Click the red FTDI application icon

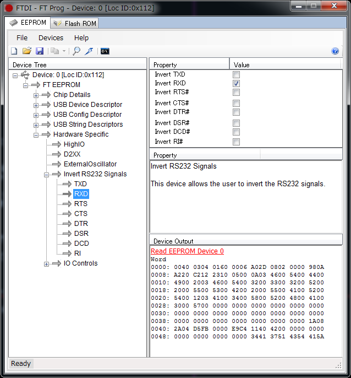(9, 8)
